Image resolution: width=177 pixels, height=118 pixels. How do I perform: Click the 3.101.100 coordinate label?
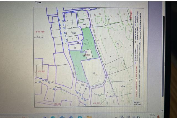[x=40, y=32]
